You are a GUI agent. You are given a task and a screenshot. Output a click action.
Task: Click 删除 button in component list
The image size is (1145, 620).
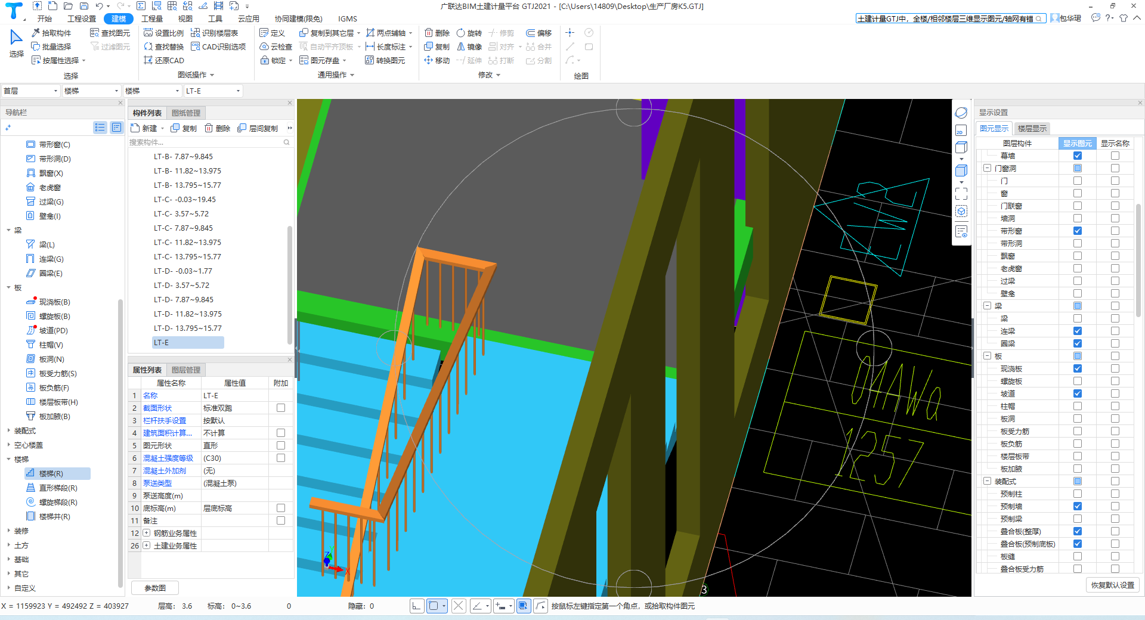click(x=217, y=128)
